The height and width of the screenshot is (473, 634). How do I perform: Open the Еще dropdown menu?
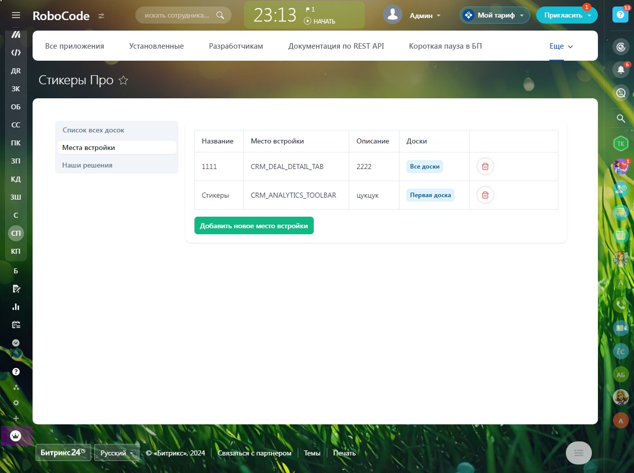(x=561, y=46)
